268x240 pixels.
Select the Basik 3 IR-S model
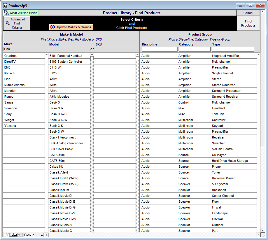point(69,114)
